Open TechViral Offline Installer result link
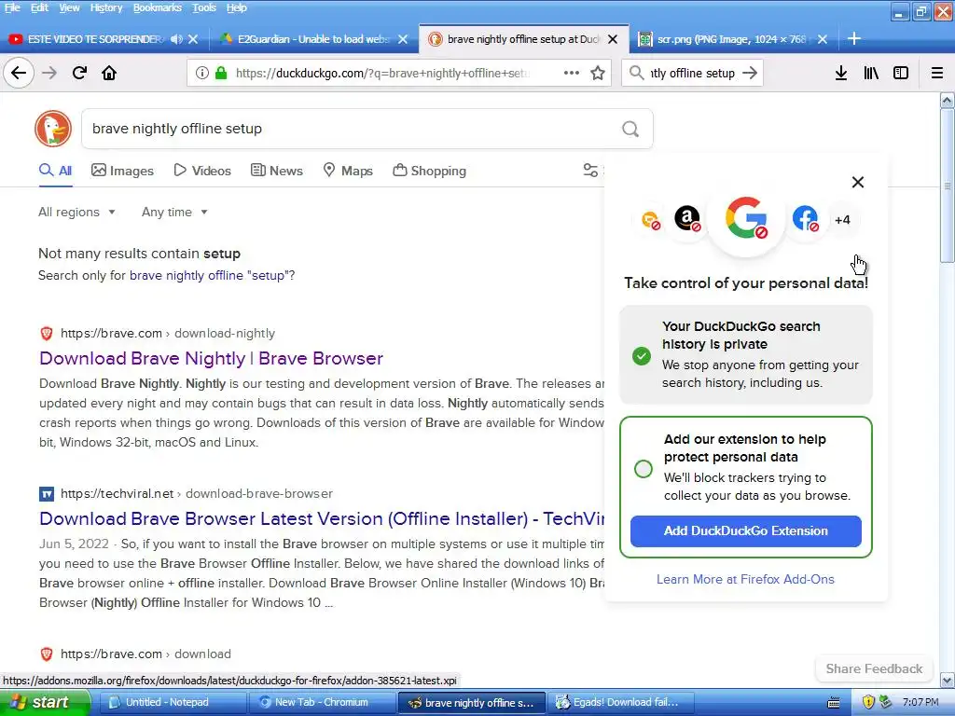 pos(322,518)
